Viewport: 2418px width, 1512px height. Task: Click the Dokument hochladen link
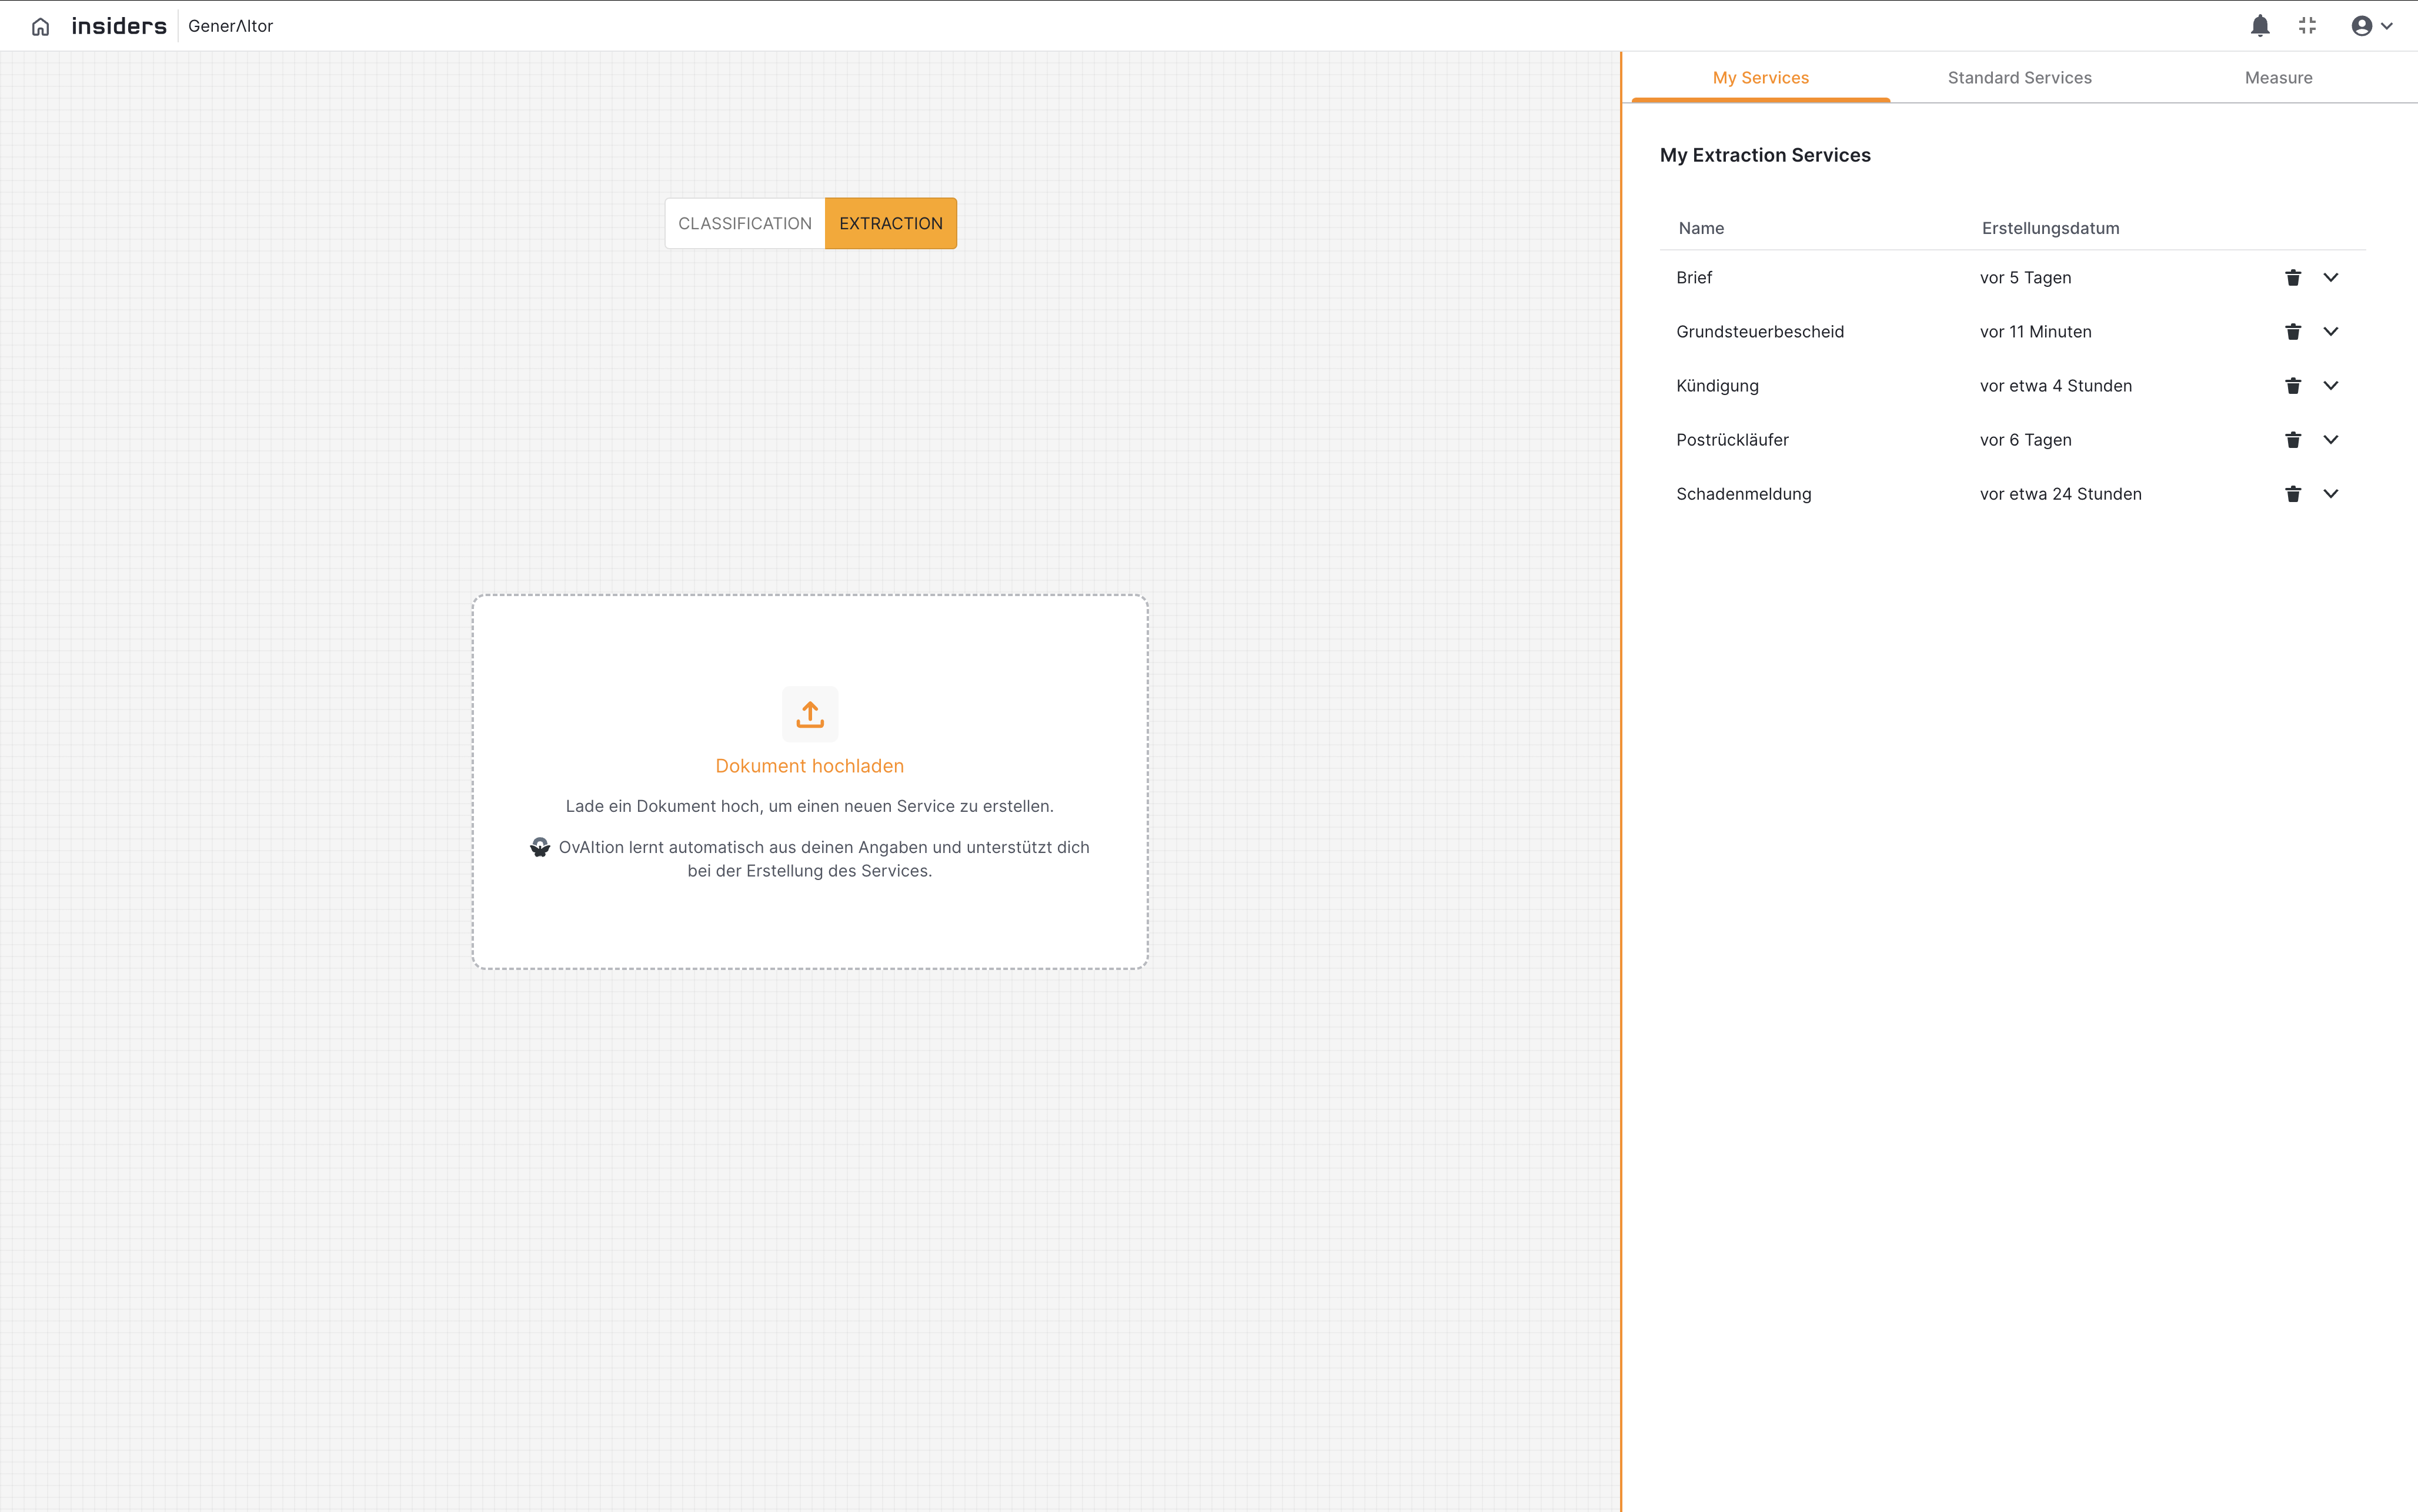tap(809, 766)
